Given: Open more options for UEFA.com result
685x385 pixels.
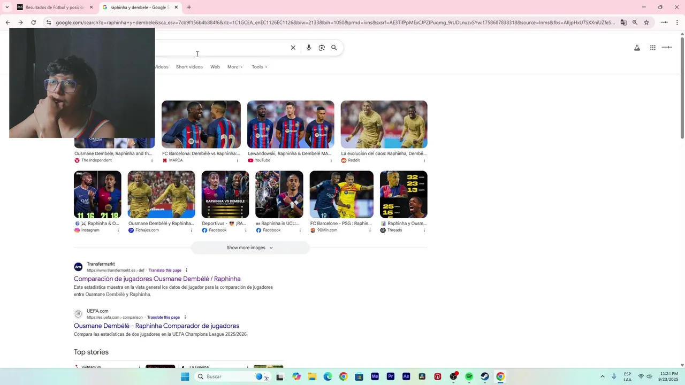Looking at the screenshot, I should [185, 318].
